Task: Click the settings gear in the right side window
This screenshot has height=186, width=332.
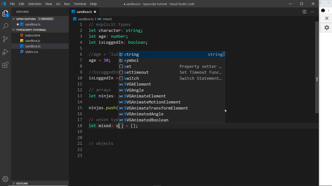Action: click(327, 27)
